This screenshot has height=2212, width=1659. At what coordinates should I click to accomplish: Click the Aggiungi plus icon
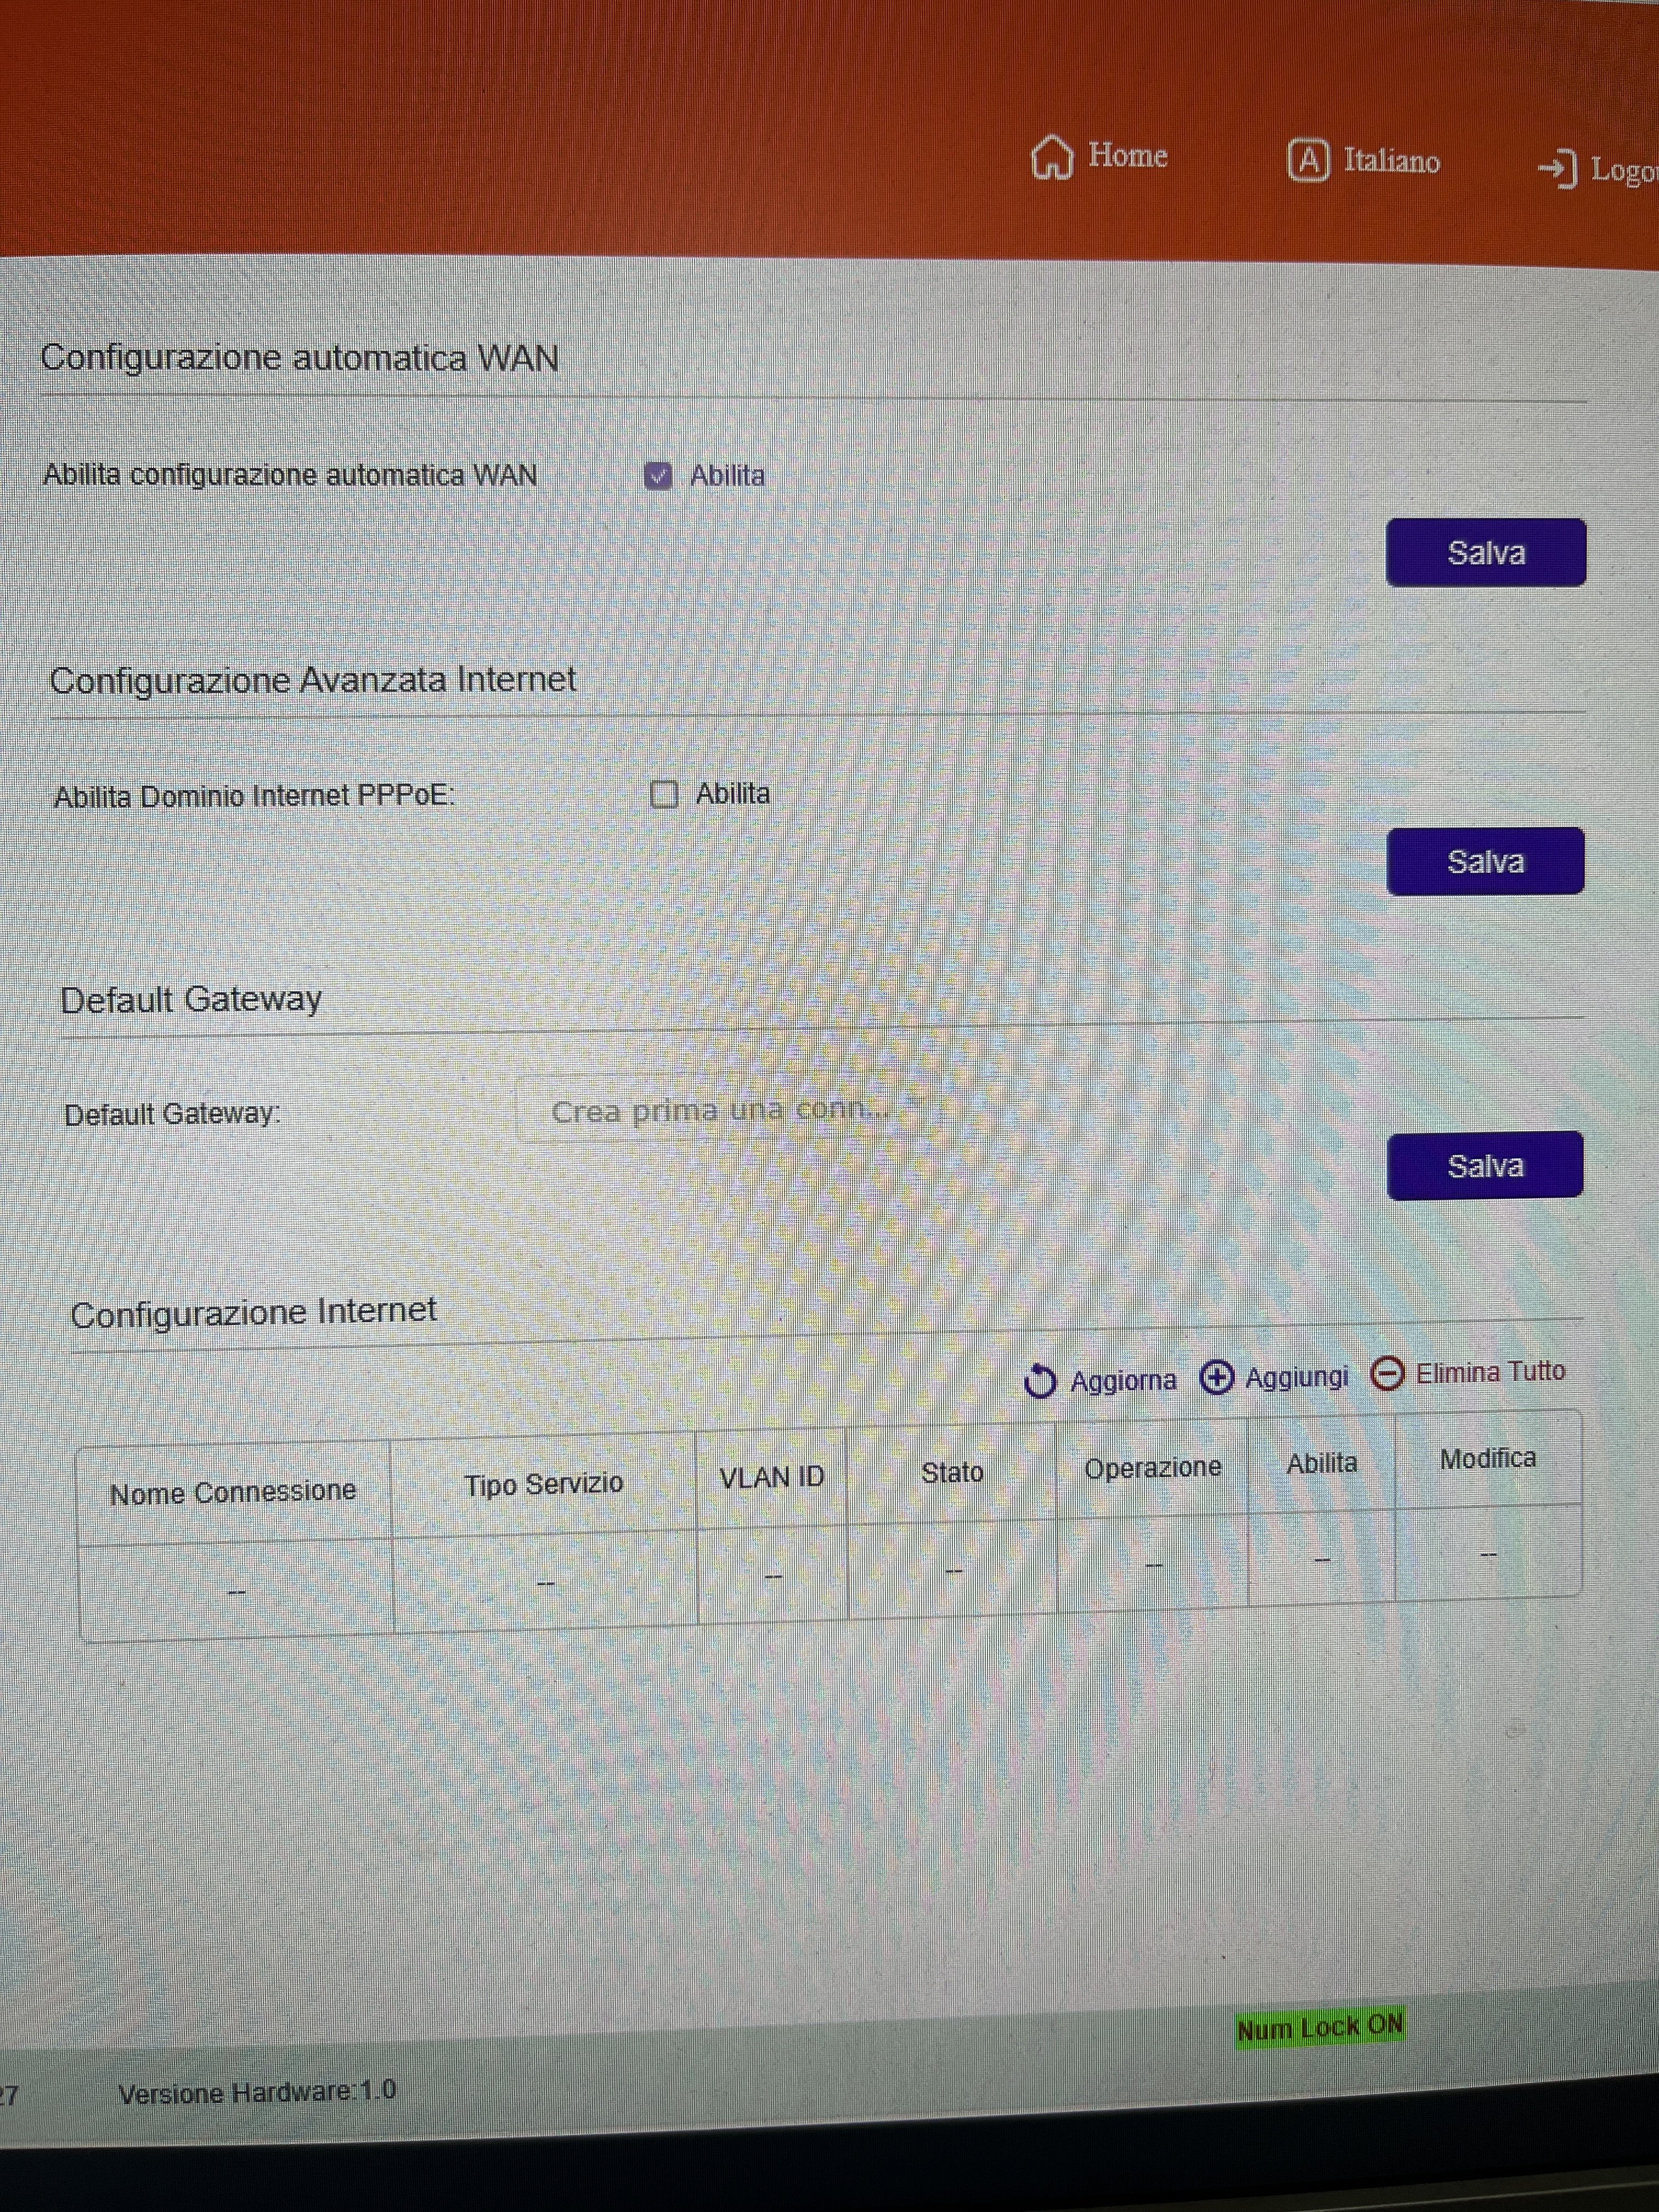(1216, 1377)
